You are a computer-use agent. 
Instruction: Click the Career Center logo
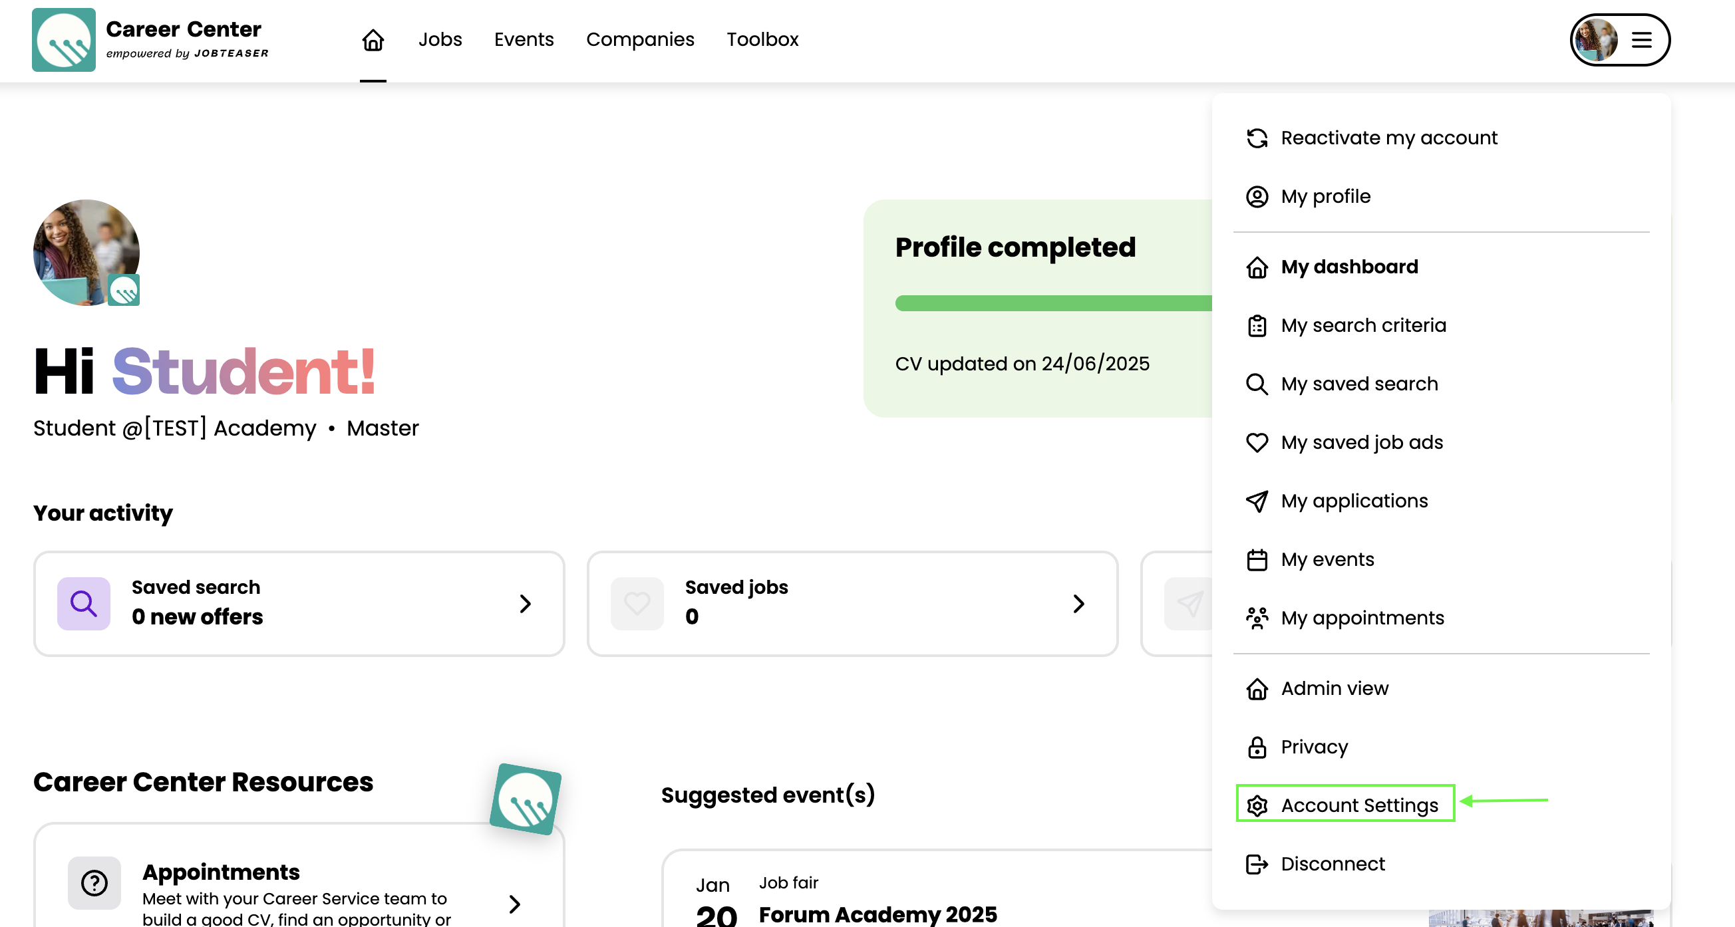pyautogui.click(x=63, y=40)
